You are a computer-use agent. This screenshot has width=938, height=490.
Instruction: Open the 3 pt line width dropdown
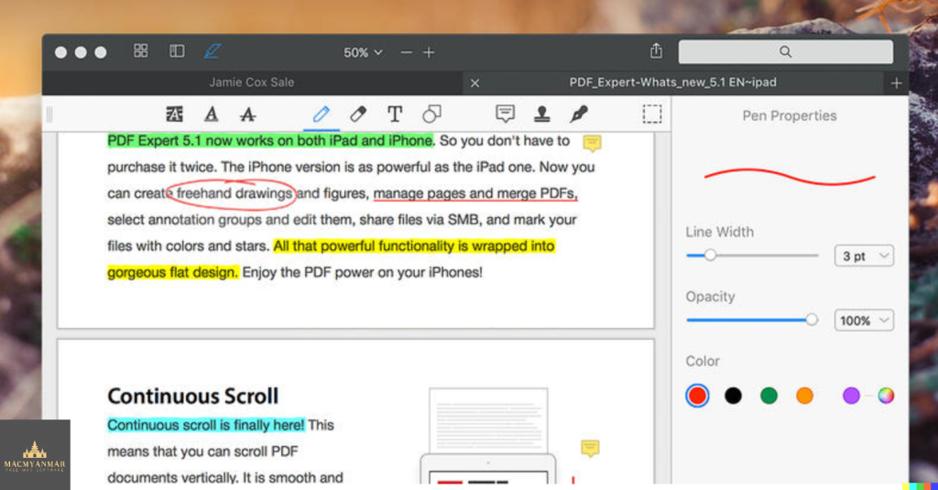click(x=864, y=256)
